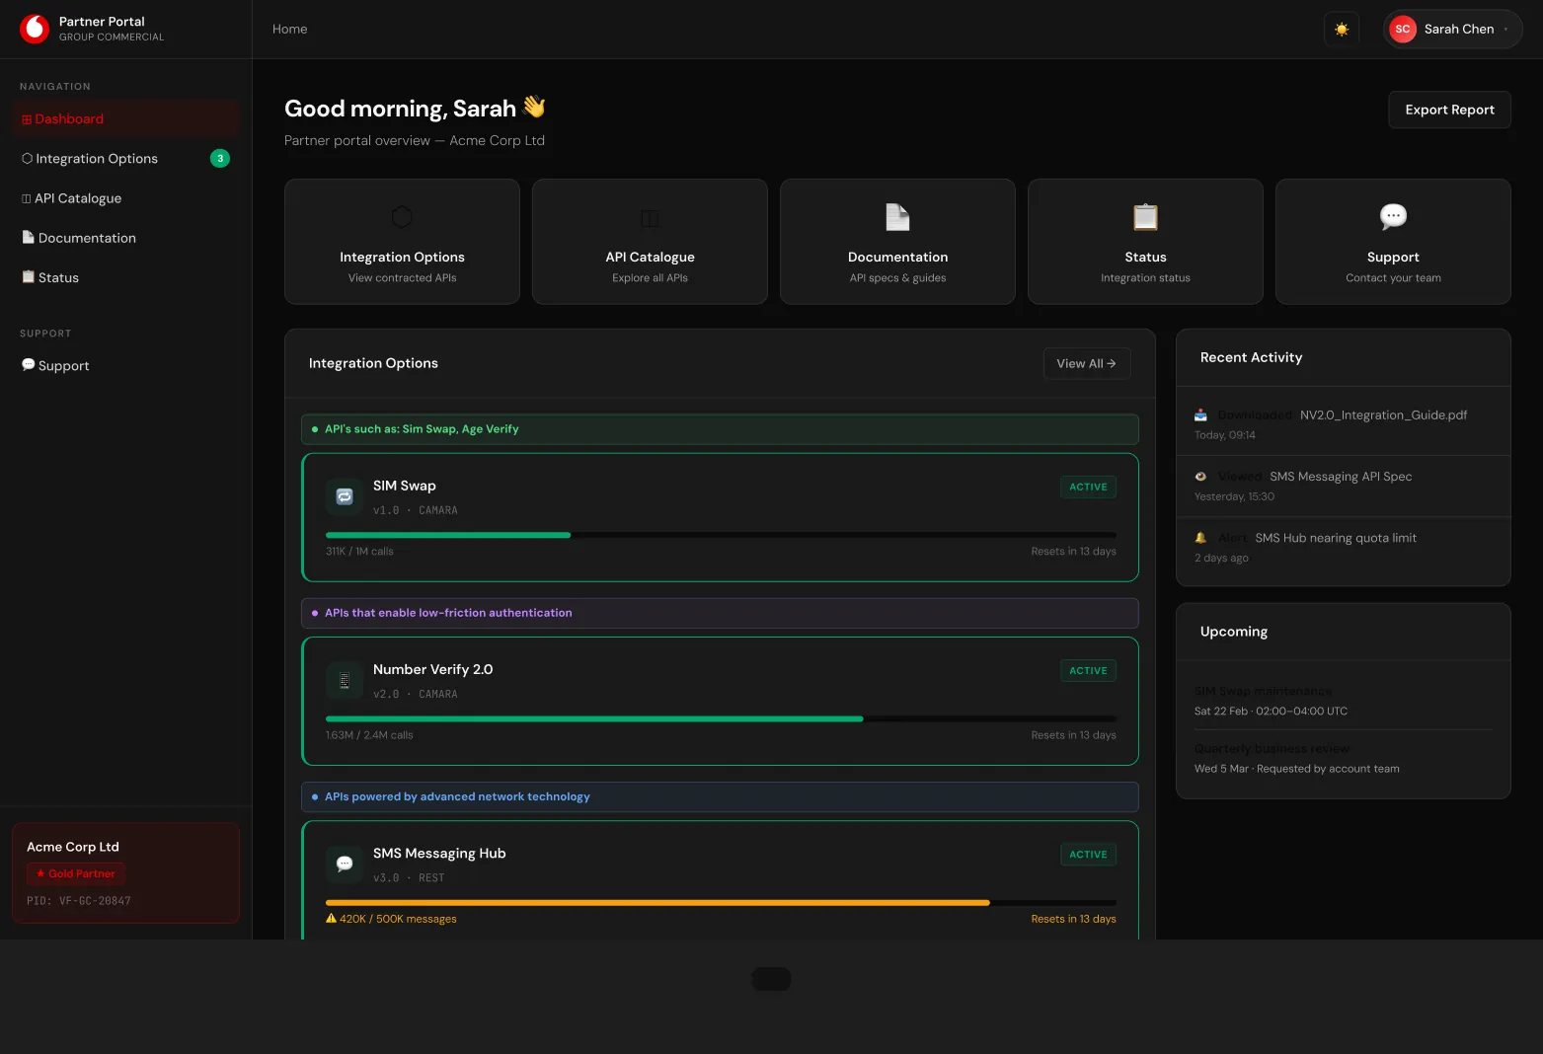Click the warning triangle beside 420K / 500K messages
The image size is (1543, 1054).
pyautogui.click(x=332, y=918)
